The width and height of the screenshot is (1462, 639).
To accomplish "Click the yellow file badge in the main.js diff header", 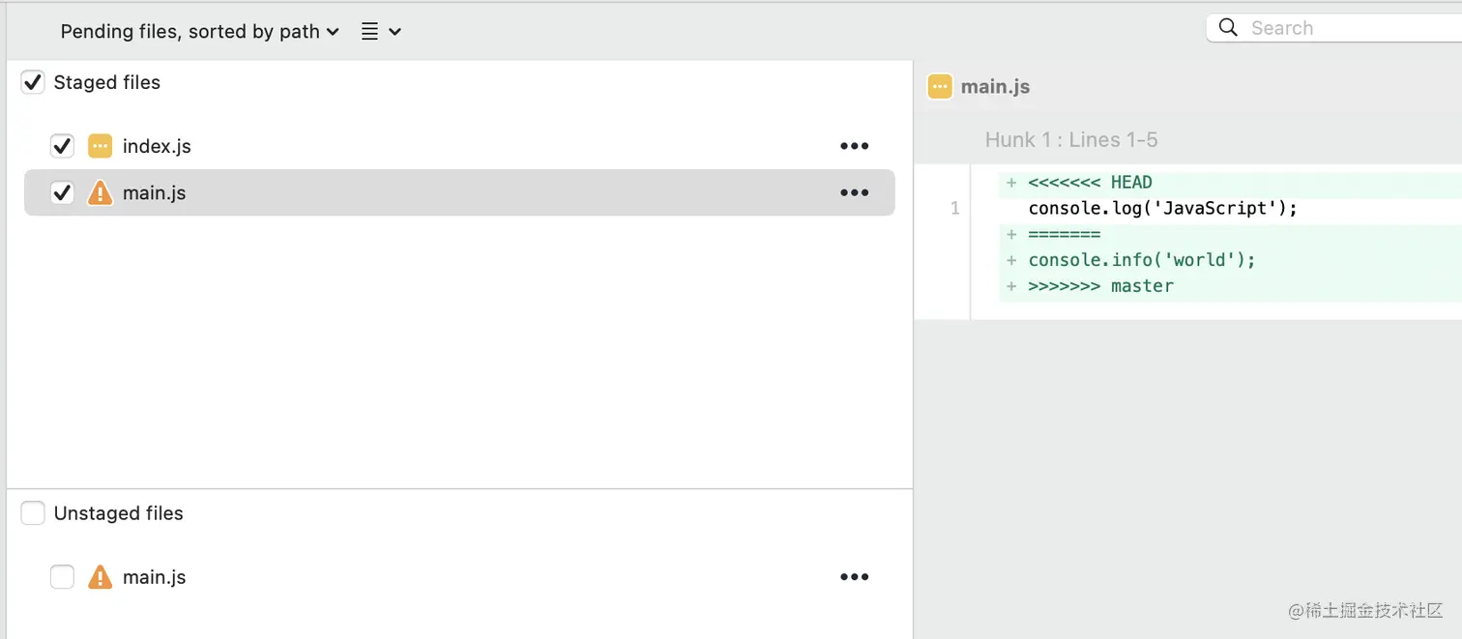I will [939, 86].
